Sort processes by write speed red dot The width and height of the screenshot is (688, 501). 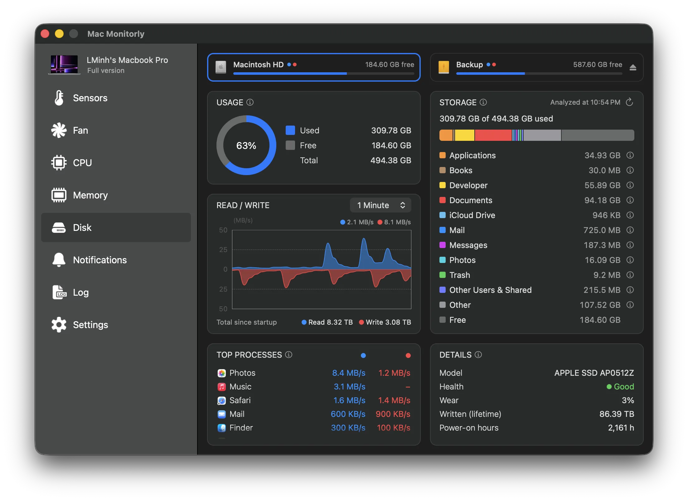tap(408, 355)
